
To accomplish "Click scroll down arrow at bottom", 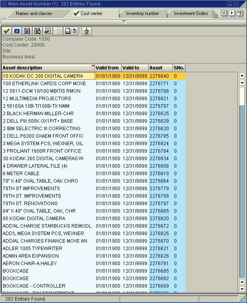I will click(x=242, y=289).
